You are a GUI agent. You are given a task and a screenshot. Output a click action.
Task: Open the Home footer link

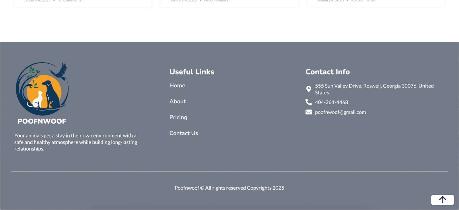click(x=177, y=85)
